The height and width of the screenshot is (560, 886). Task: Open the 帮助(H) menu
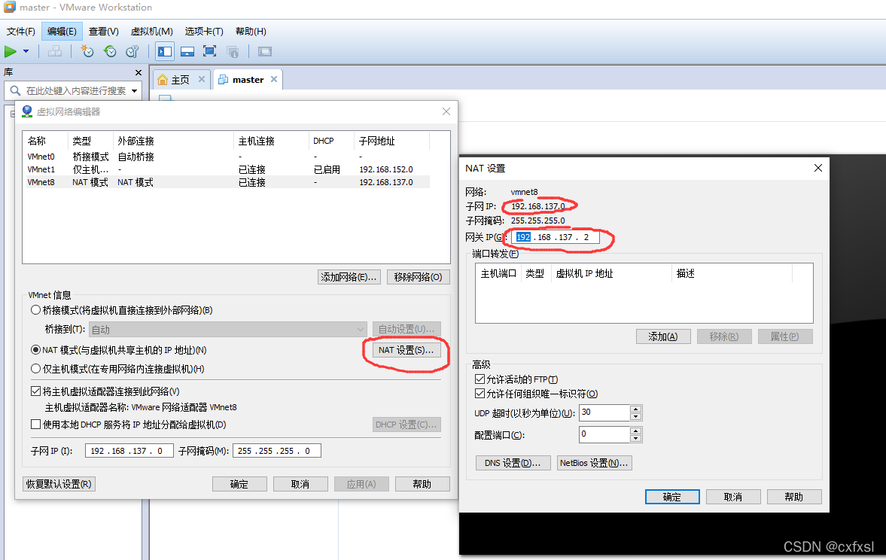(251, 31)
